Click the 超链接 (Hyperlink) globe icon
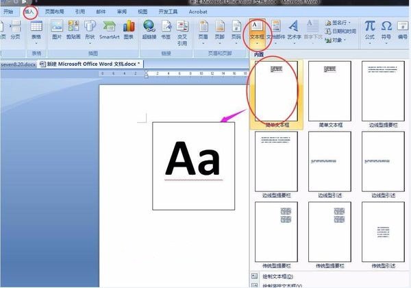This screenshot has height=288, width=411. [149, 29]
